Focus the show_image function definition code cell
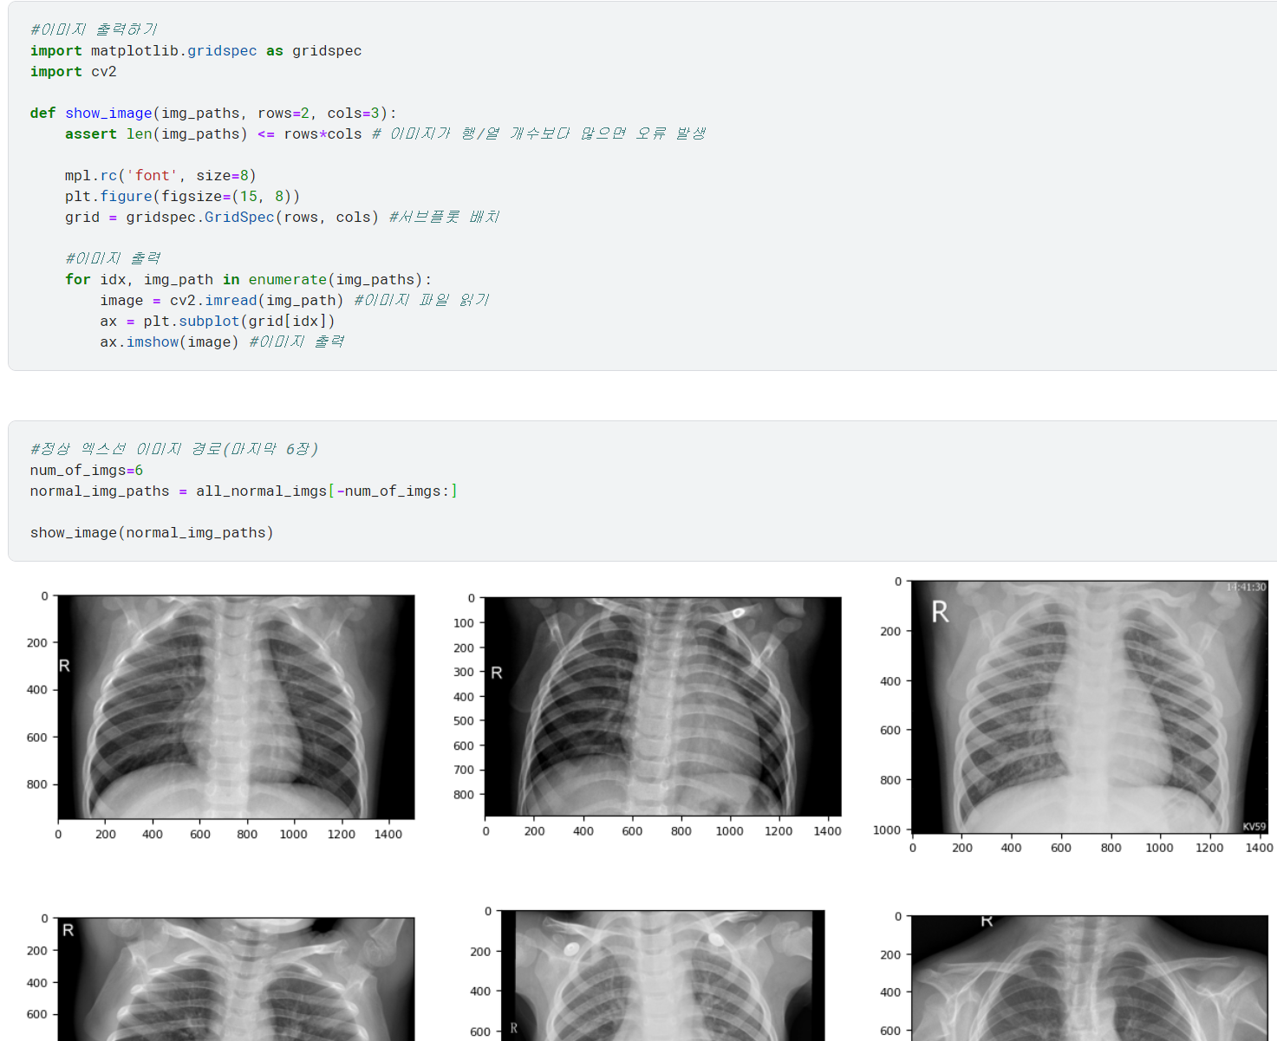1277x1041 pixels. point(642,185)
